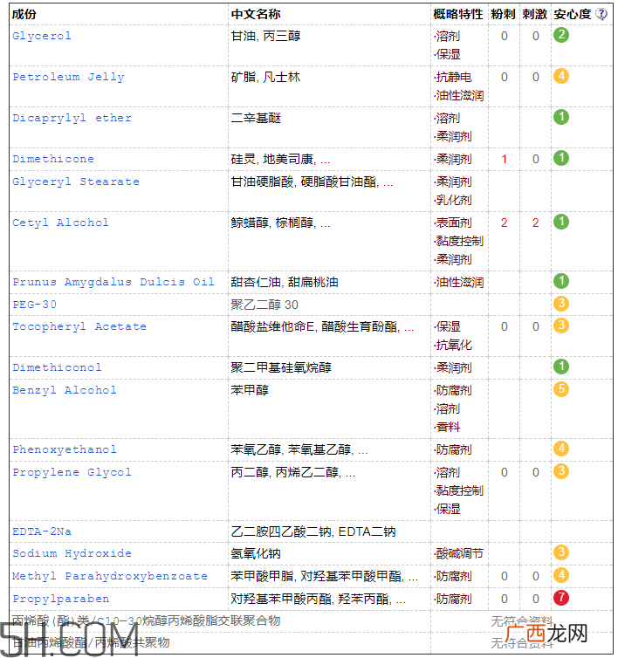Click red acne value 2 for Cetyl Alcohol
The image size is (618, 658).
tap(504, 223)
